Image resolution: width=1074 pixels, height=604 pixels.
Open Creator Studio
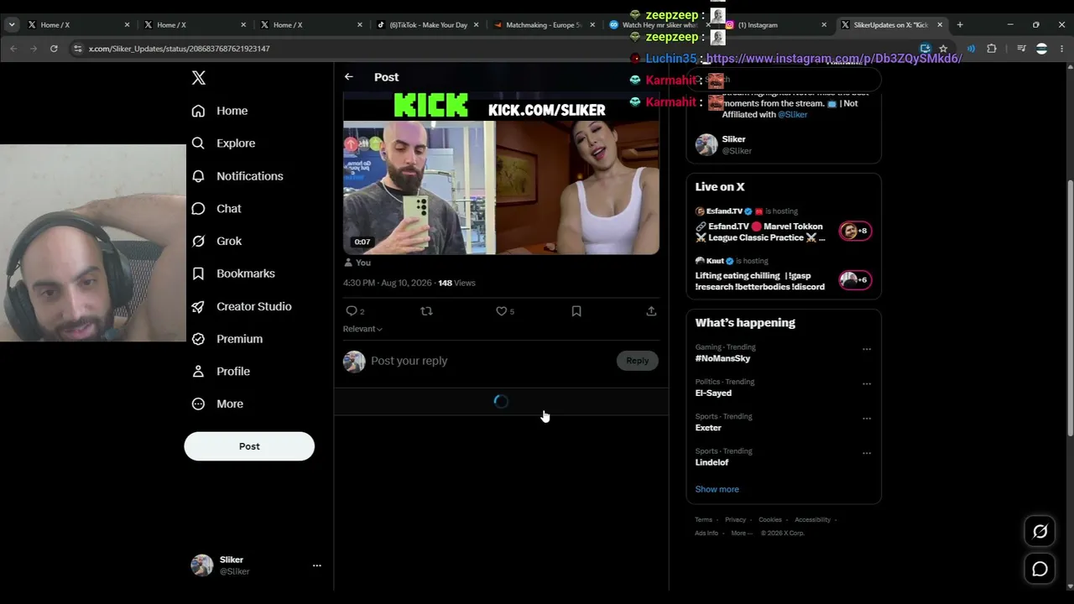point(242,306)
